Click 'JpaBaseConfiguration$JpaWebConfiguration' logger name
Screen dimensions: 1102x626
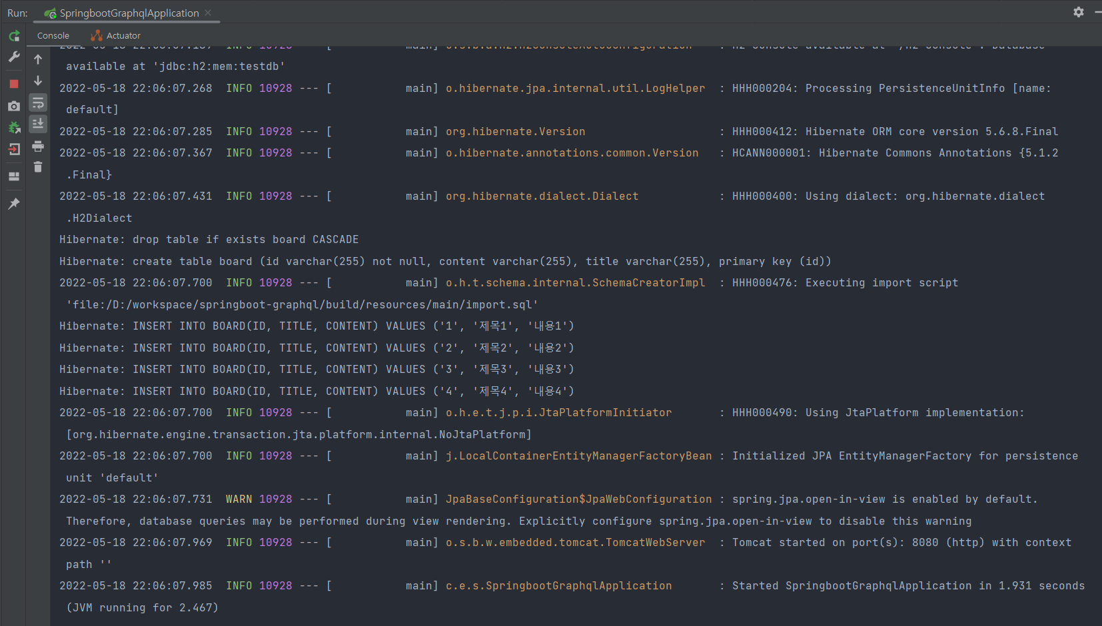tap(579, 499)
